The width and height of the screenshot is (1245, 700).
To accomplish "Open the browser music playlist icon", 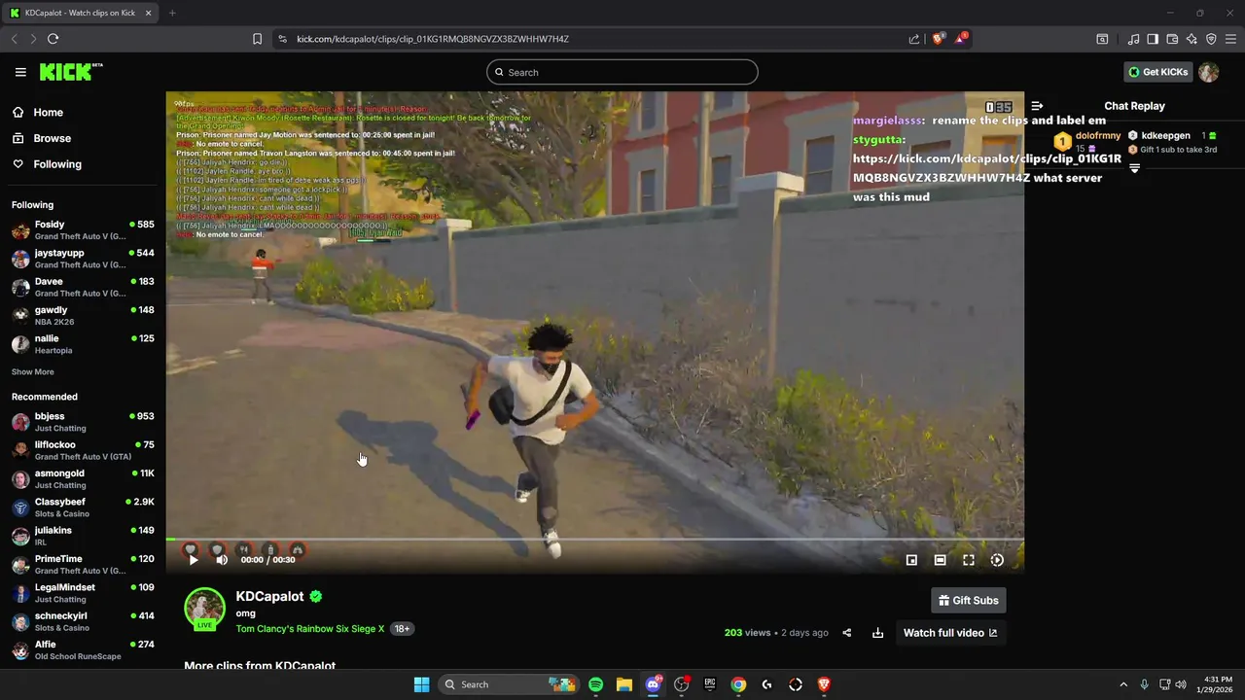I will (x=1133, y=39).
